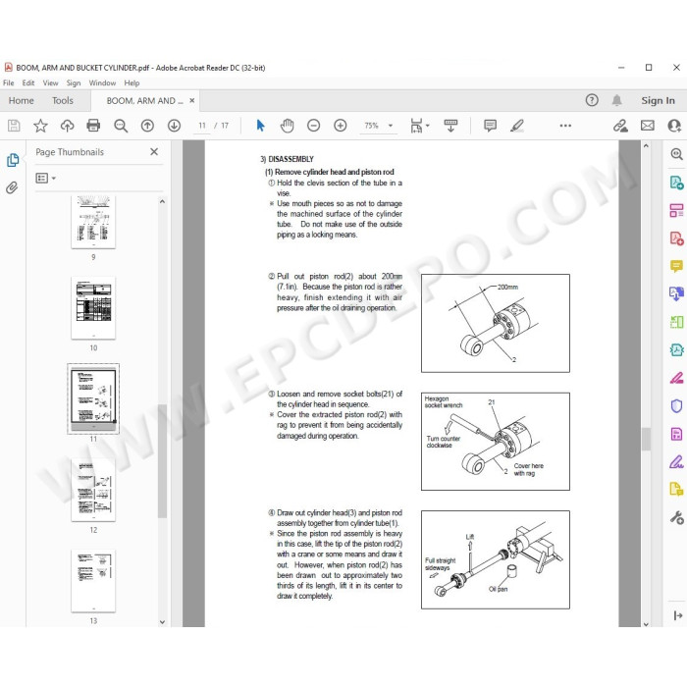Screen dimensions: 687x687
Task: Click document scroll down arrow
Action: 646,624
